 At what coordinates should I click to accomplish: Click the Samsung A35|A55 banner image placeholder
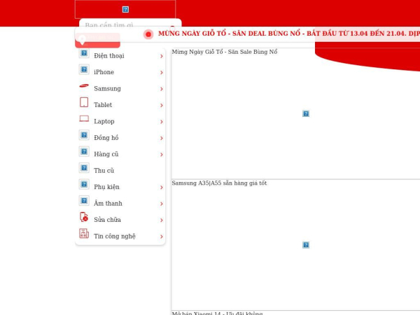click(306, 245)
